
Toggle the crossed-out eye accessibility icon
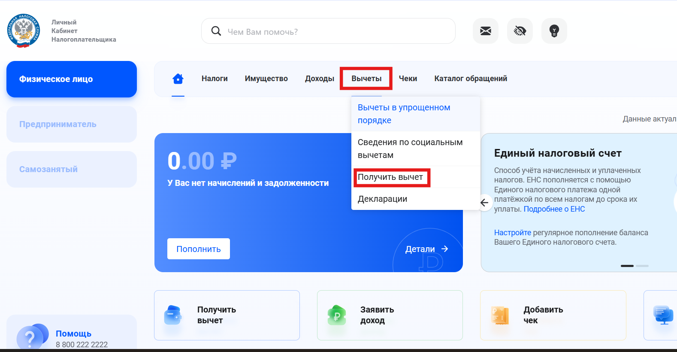[520, 31]
